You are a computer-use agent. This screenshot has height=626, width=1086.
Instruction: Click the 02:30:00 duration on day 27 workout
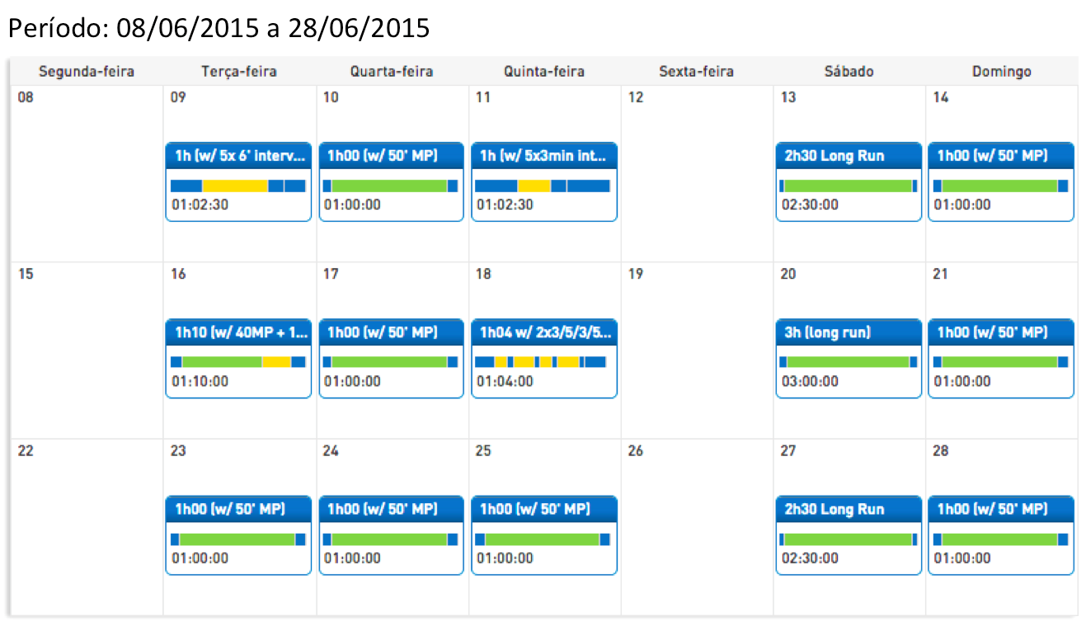(x=810, y=558)
